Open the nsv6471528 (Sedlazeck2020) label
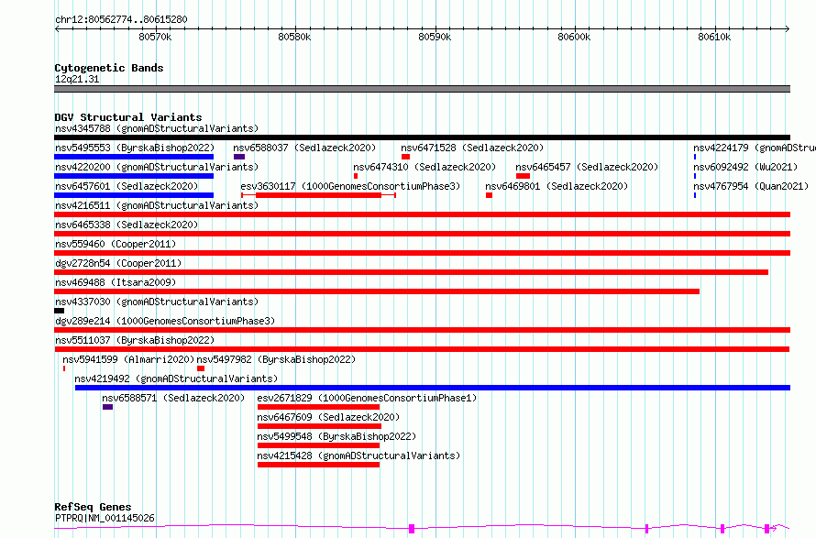The image size is (816, 538). click(472, 148)
